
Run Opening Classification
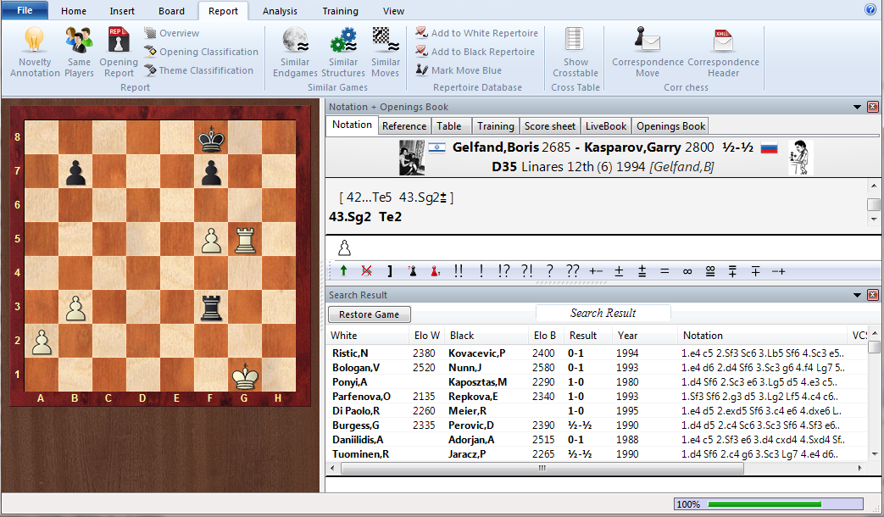coord(201,52)
